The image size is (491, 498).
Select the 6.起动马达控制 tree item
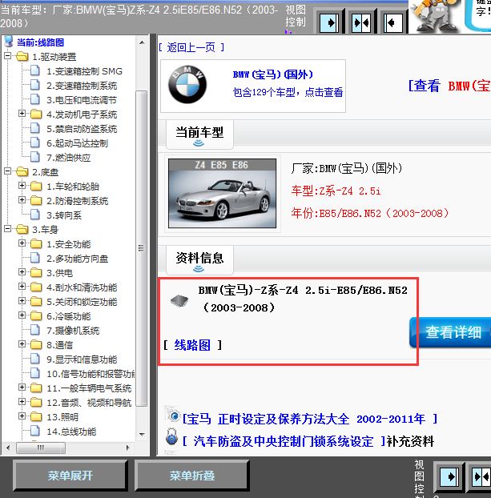pyautogui.click(x=77, y=143)
